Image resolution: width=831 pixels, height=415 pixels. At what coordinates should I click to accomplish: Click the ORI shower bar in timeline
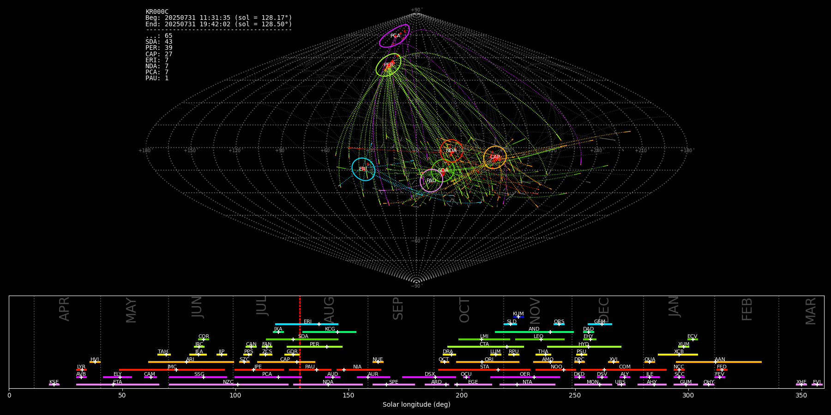[488, 362]
